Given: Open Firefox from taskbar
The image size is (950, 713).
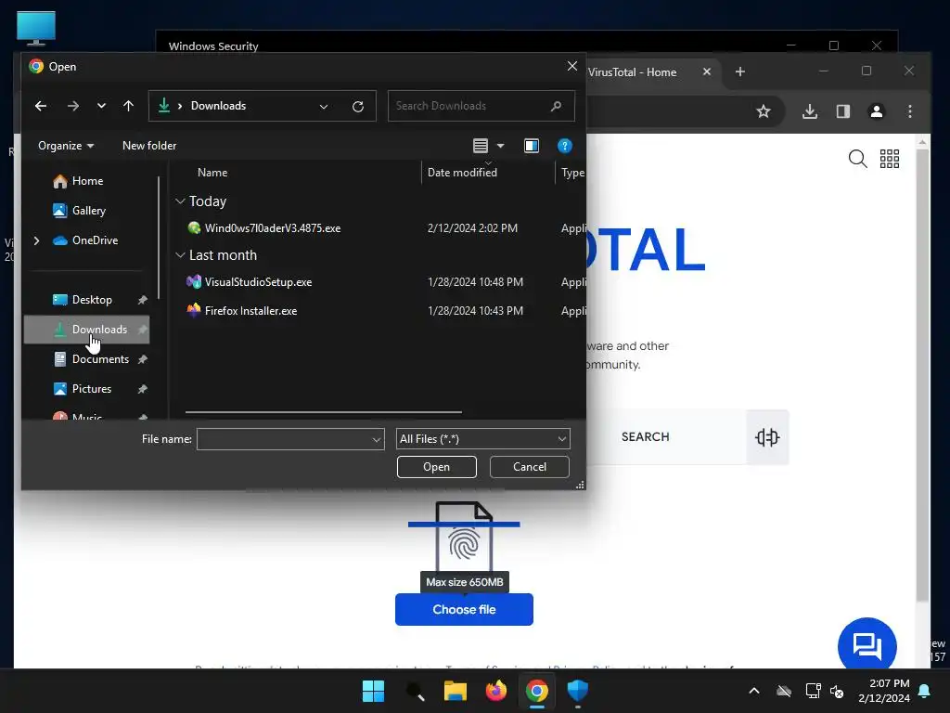Looking at the screenshot, I should (x=495, y=691).
